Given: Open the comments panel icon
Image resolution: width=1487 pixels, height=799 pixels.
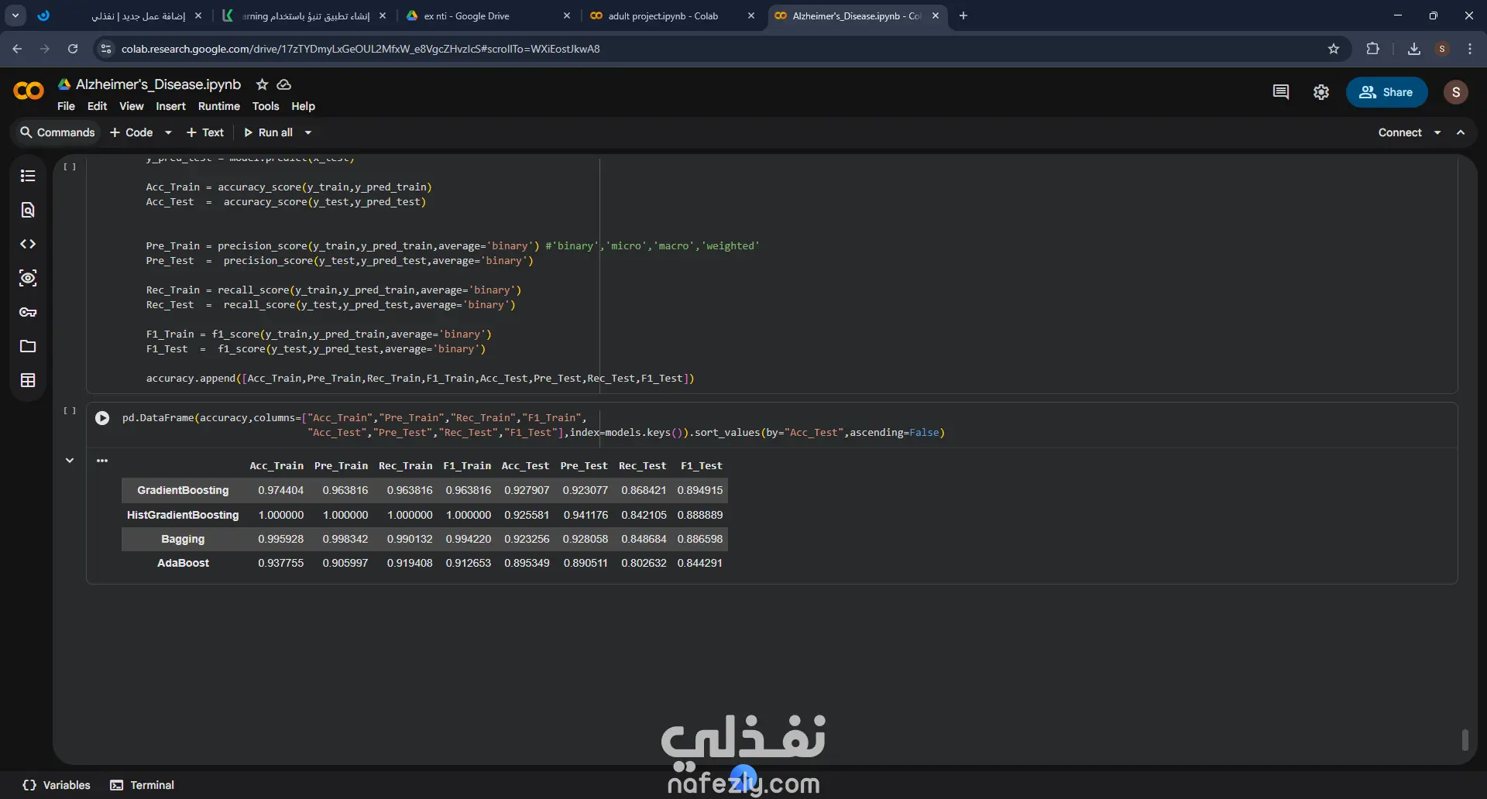Looking at the screenshot, I should (x=1281, y=92).
